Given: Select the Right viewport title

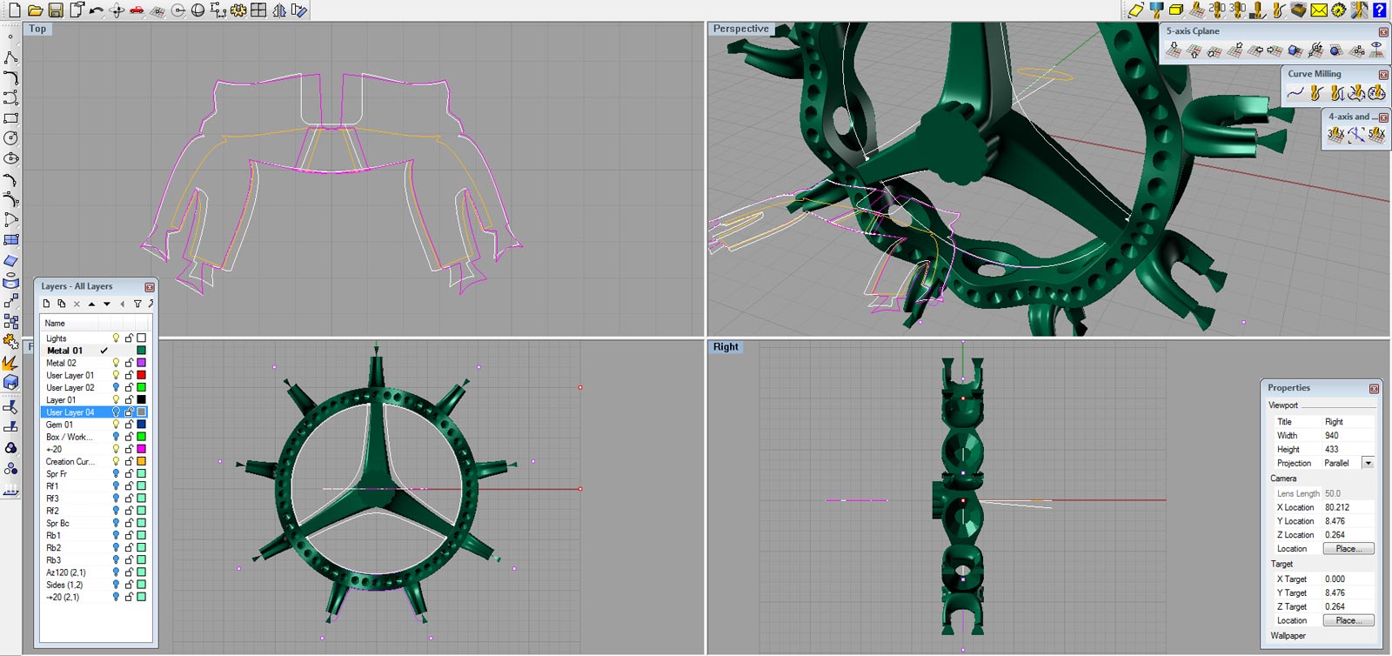Looking at the screenshot, I should [726, 347].
